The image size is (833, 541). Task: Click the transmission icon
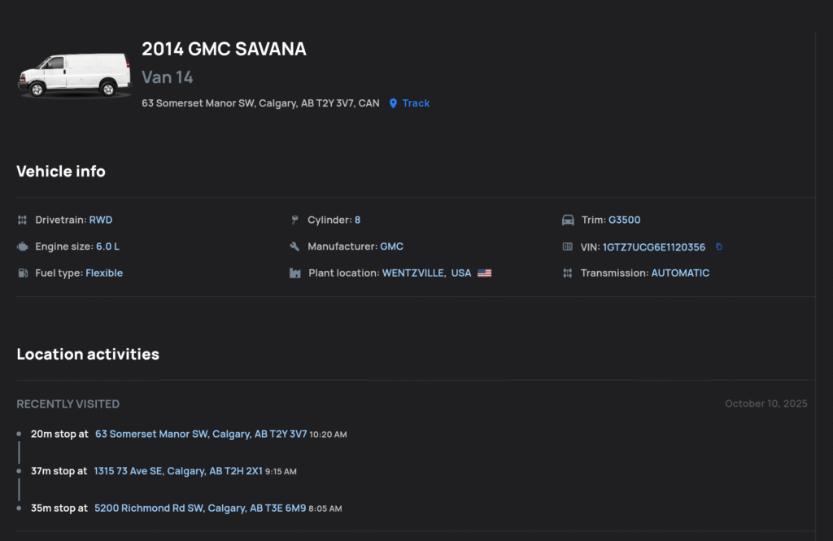click(567, 273)
